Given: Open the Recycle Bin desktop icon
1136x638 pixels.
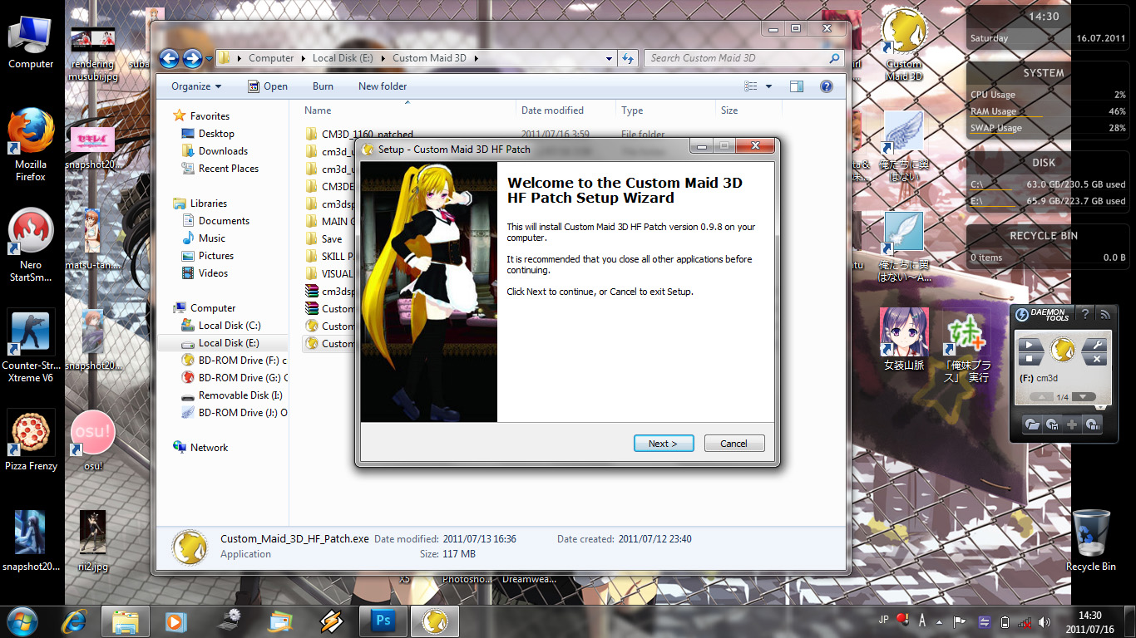Looking at the screenshot, I should point(1090,541).
